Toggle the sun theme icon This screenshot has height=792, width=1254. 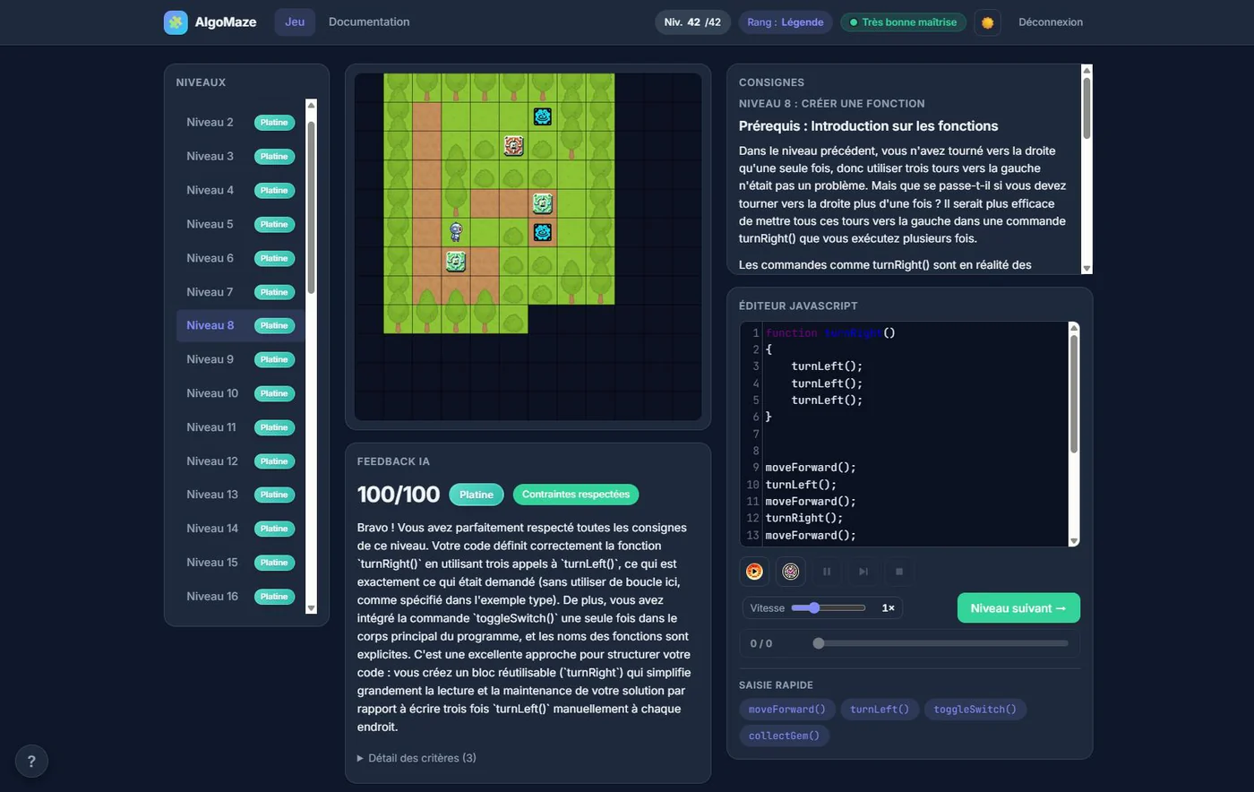(987, 22)
